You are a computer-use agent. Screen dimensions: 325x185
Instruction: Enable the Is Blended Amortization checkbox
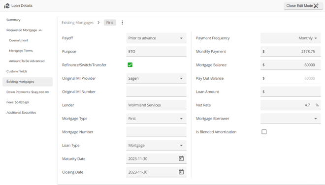click(264, 132)
